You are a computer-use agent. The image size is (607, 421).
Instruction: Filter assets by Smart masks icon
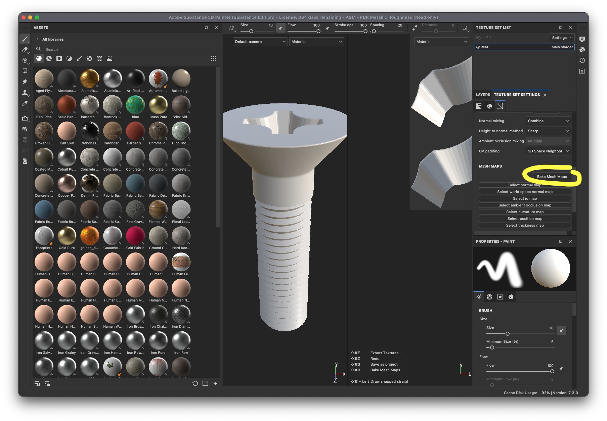[59, 58]
